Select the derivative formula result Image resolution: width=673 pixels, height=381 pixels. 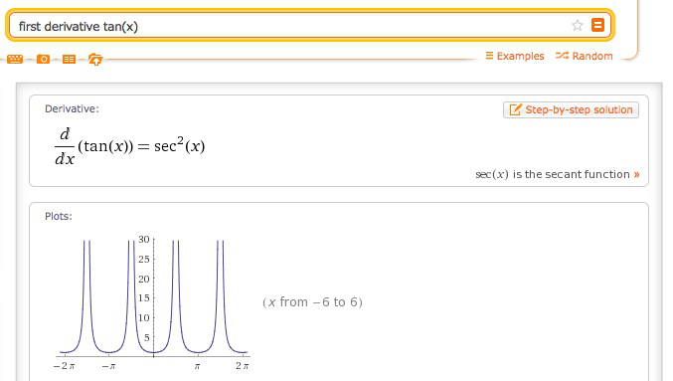pyautogui.click(x=129, y=146)
